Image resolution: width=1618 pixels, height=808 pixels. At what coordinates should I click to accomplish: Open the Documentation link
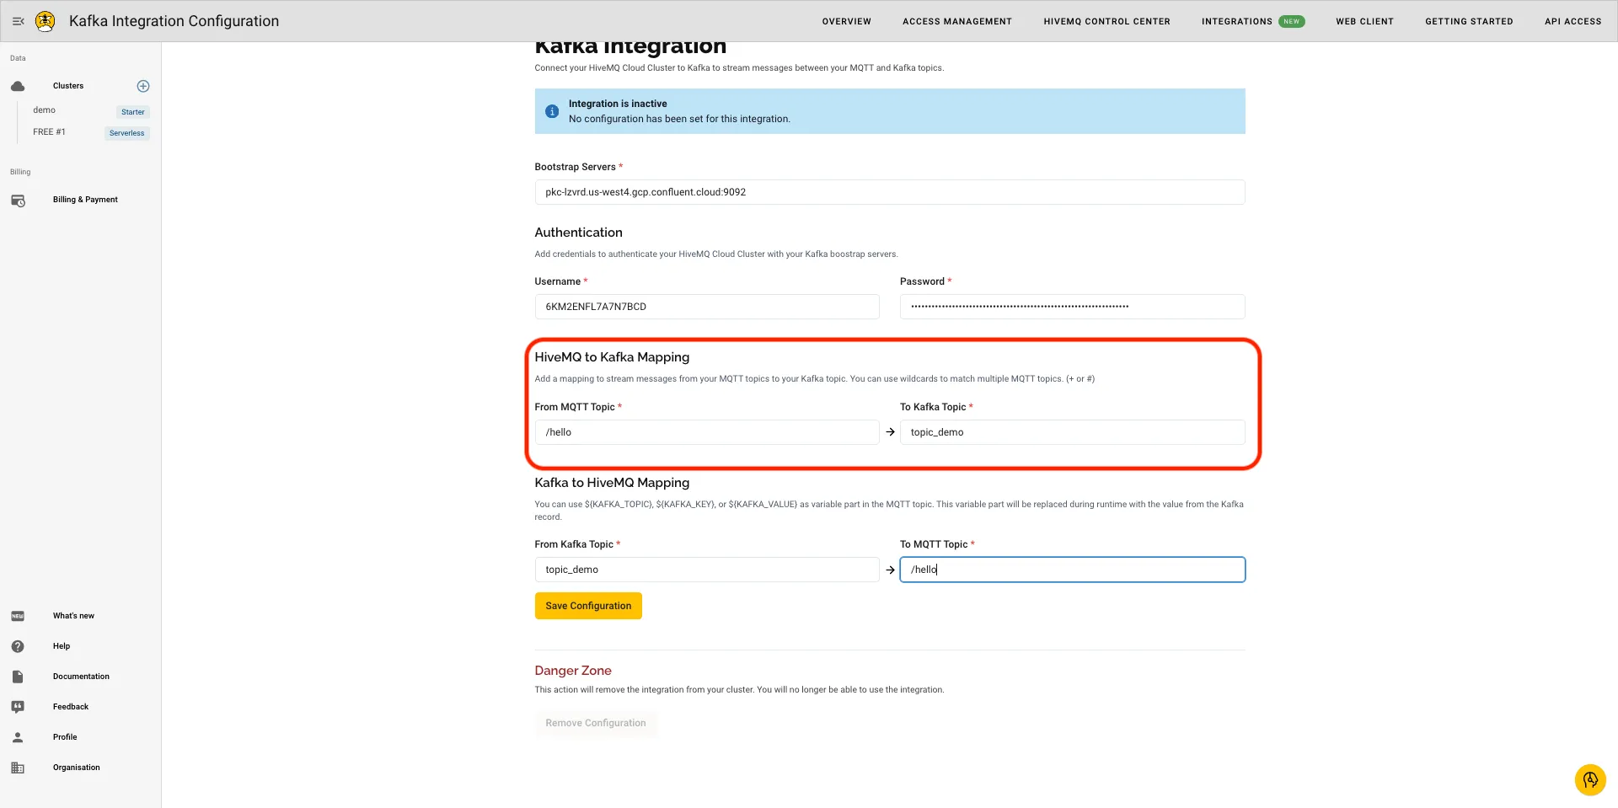pos(81,677)
